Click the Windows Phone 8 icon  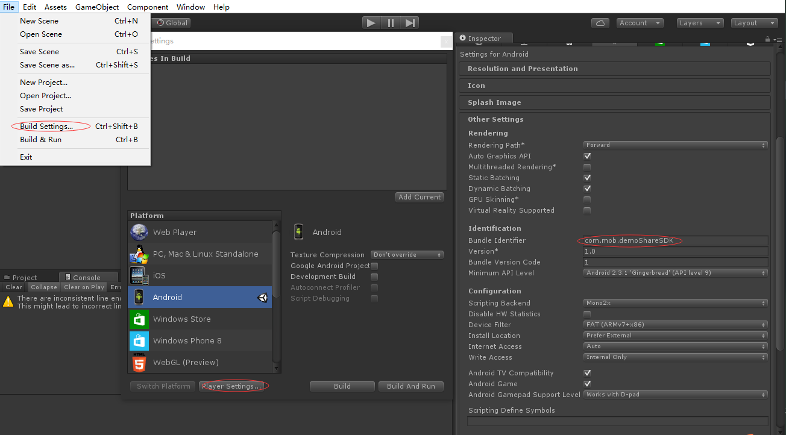pyautogui.click(x=139, y=340)
